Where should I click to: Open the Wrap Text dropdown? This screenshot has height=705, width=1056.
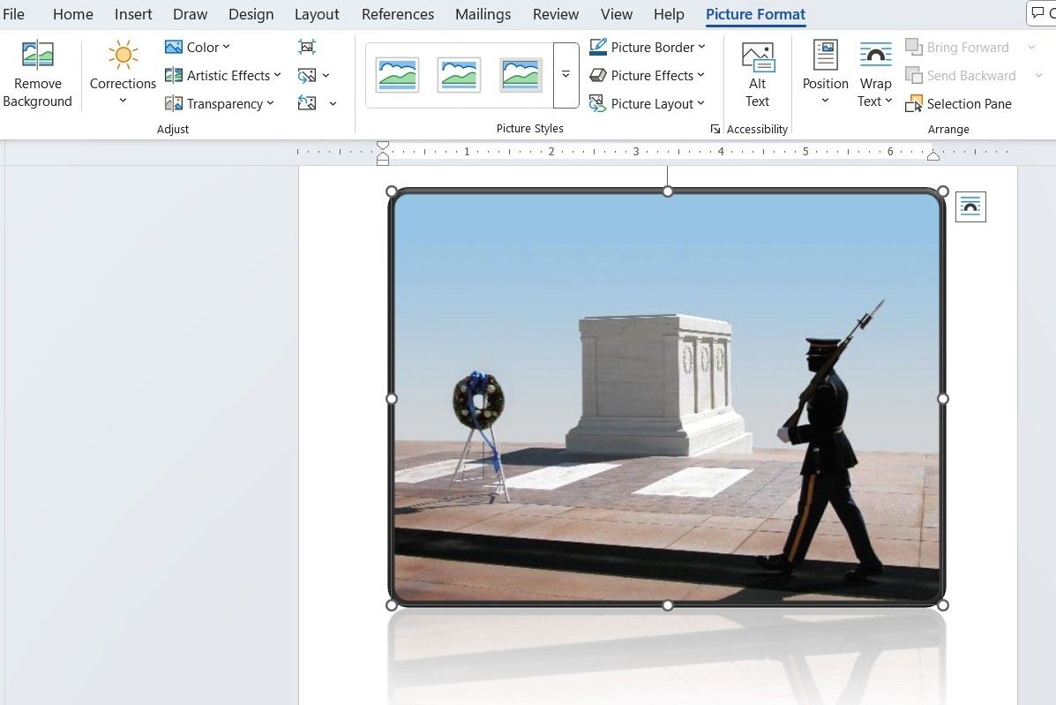tap(874, 74)
